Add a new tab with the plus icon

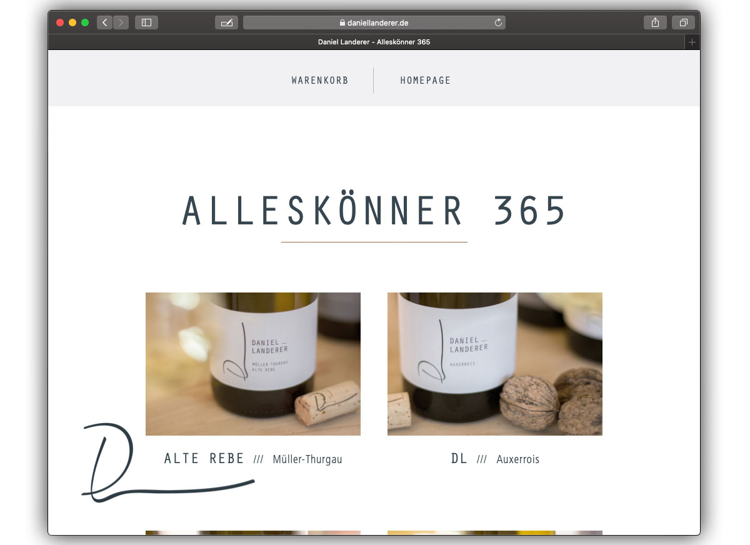[x=692, y=42]
